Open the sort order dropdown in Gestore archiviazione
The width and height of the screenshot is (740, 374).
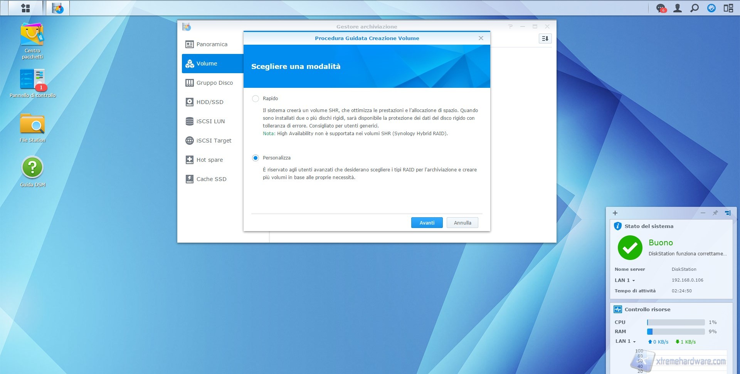pos(545,39)
